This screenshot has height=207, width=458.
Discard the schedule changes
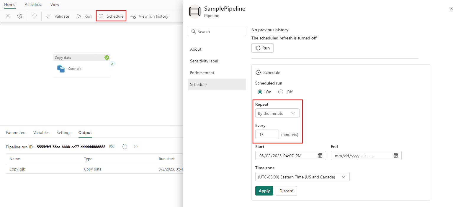(x=286, y=191)
